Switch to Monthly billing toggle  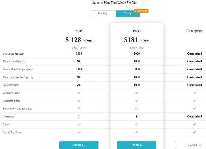[x=103, y=13]
